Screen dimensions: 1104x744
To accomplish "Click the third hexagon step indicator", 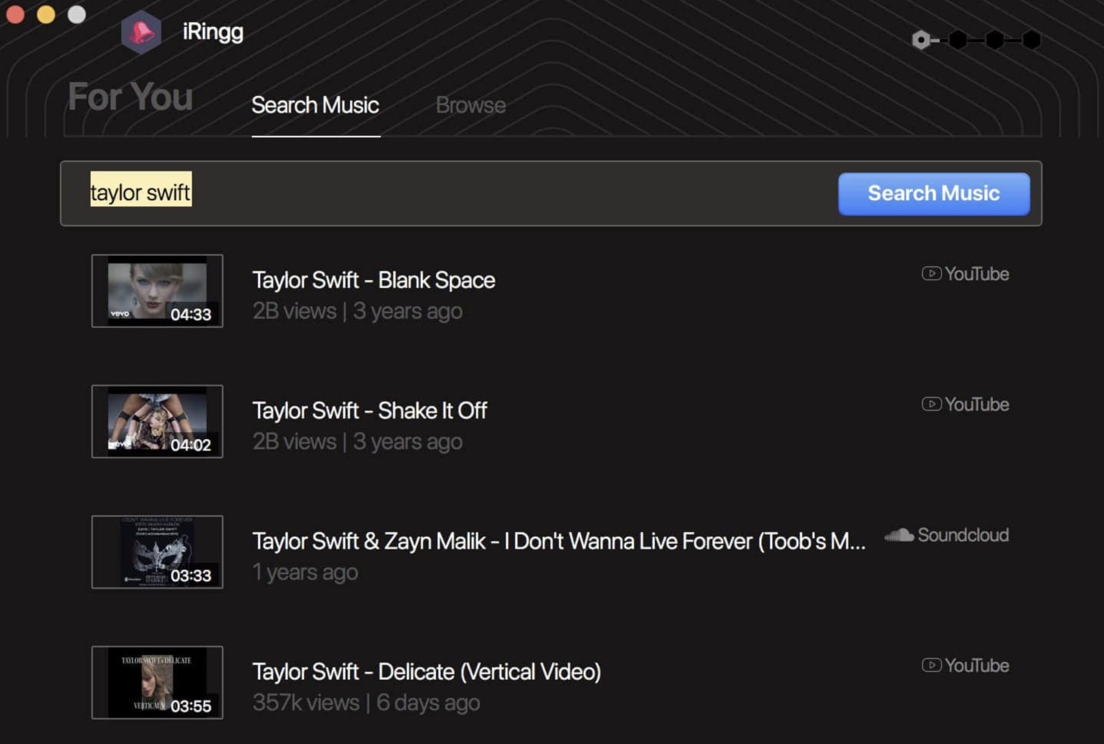I will (994, 40).
